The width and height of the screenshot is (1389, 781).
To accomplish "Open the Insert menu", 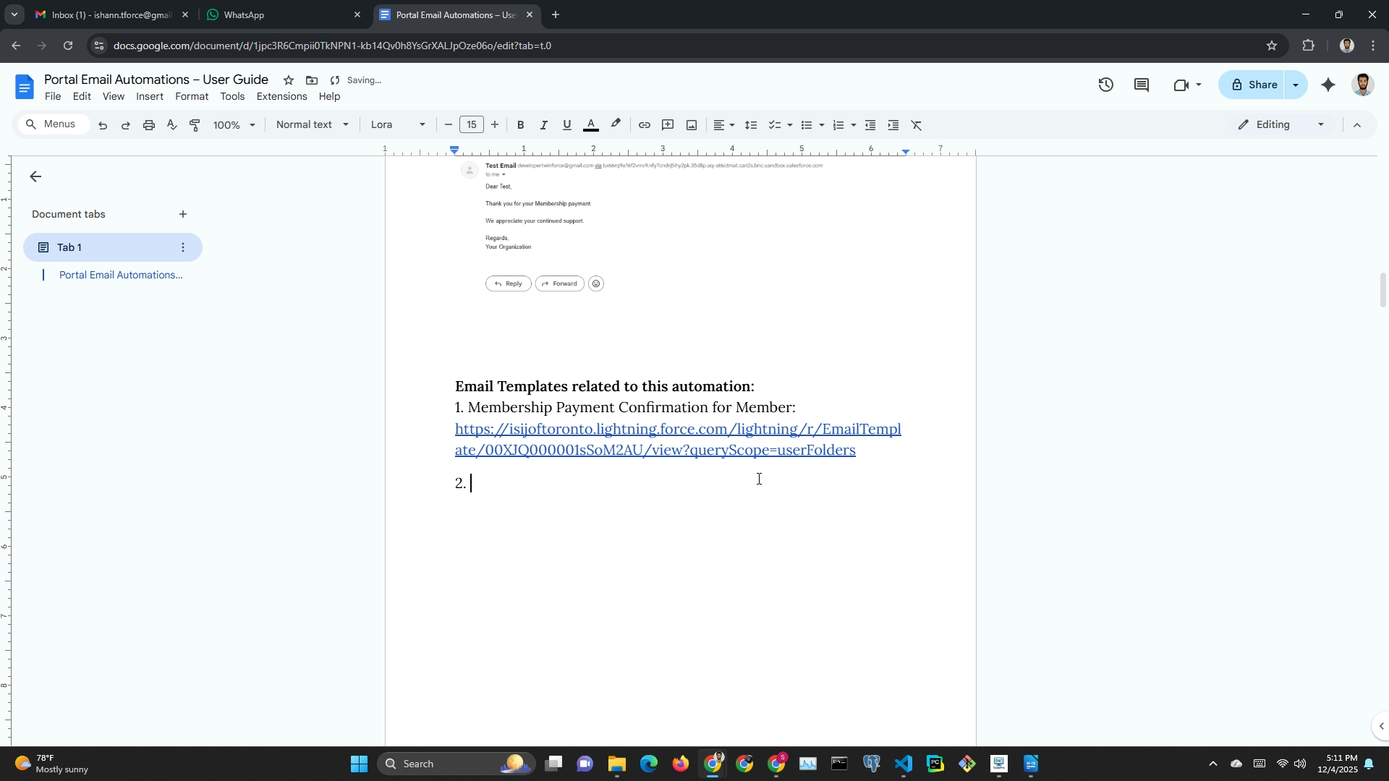I will [x=150, y=97].
